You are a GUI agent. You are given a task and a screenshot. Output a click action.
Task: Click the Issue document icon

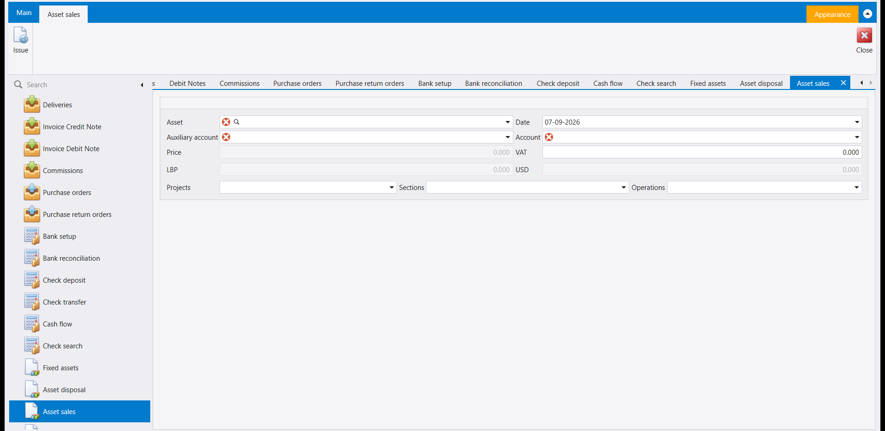21,36
